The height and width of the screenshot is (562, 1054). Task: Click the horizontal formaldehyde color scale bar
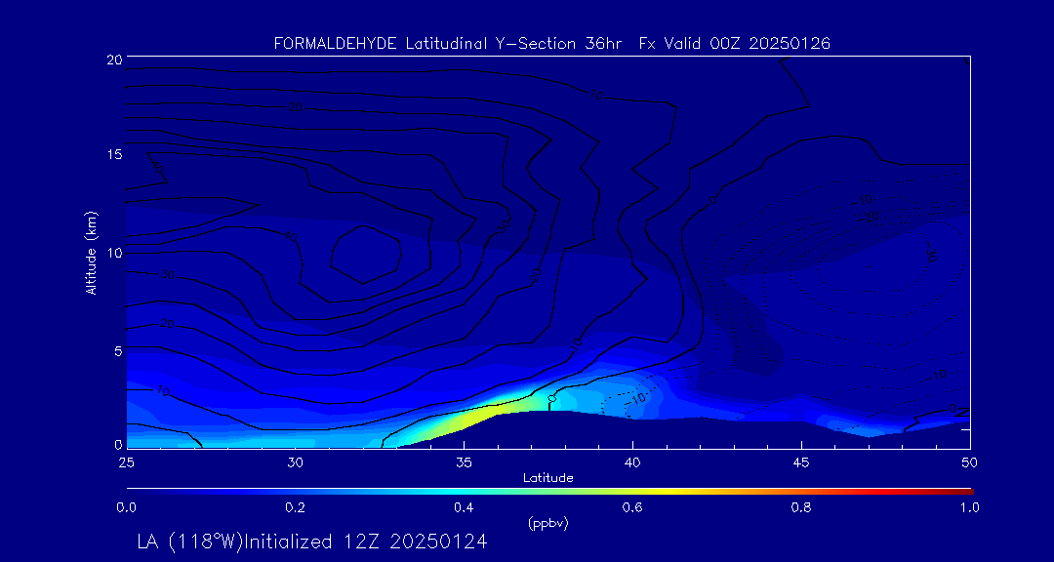point(549,492)
